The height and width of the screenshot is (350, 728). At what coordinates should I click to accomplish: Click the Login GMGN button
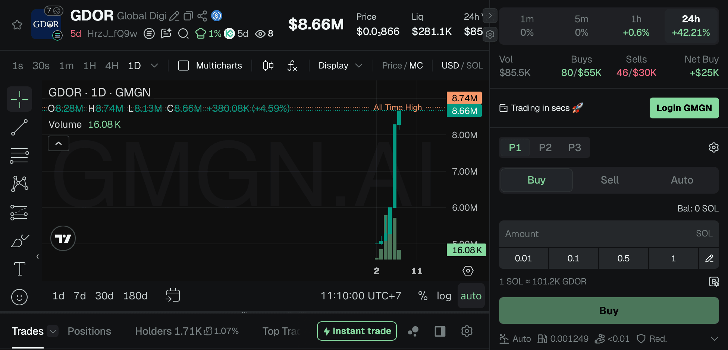tap(684, 108)
